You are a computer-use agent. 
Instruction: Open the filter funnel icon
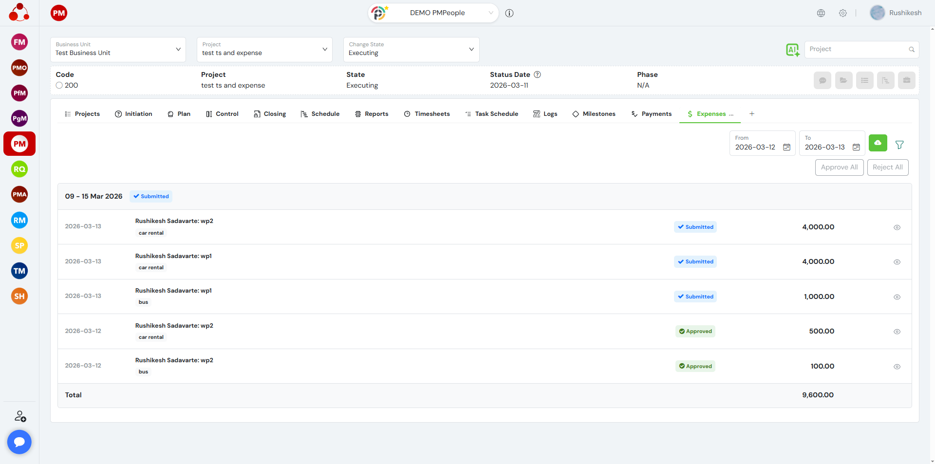tap(899, 145)
